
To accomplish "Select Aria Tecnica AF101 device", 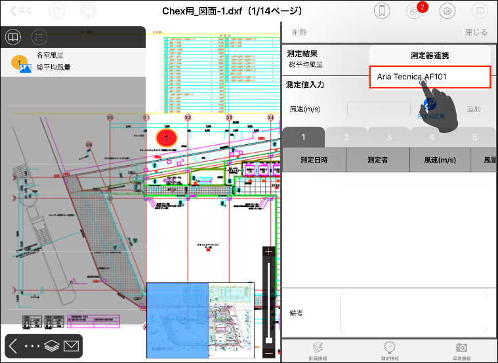I will click(x=430, y=77).
